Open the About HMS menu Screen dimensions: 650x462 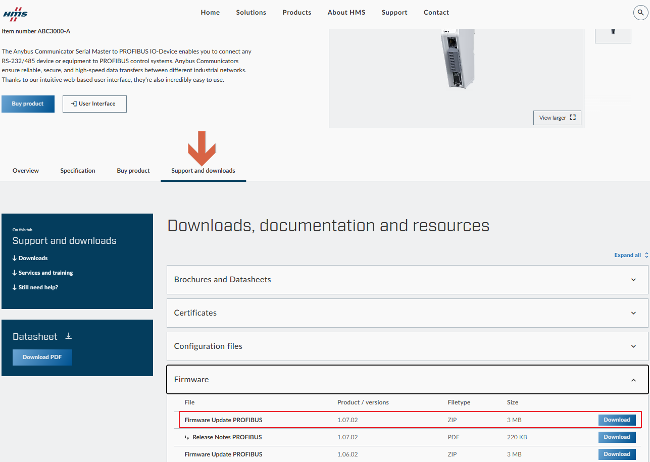point(346,13)
